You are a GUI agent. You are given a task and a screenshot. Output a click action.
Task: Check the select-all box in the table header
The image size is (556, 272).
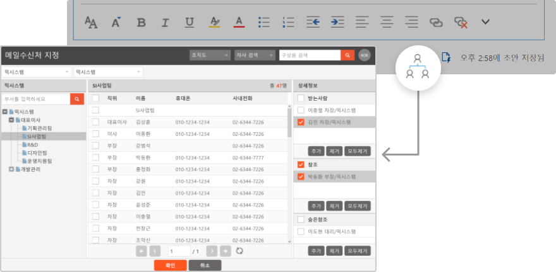pos(95,98)
